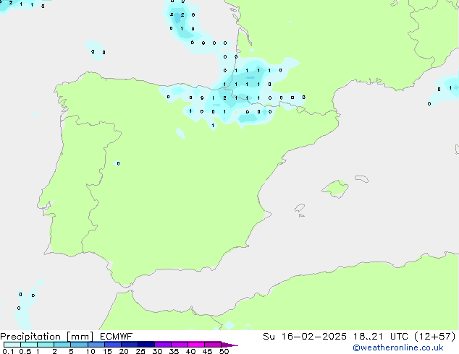Image resolution: width=459 pixels, height=354 pixels.
Task: Click the 40–45 mm legend swatch
Action: coord(196,345)
